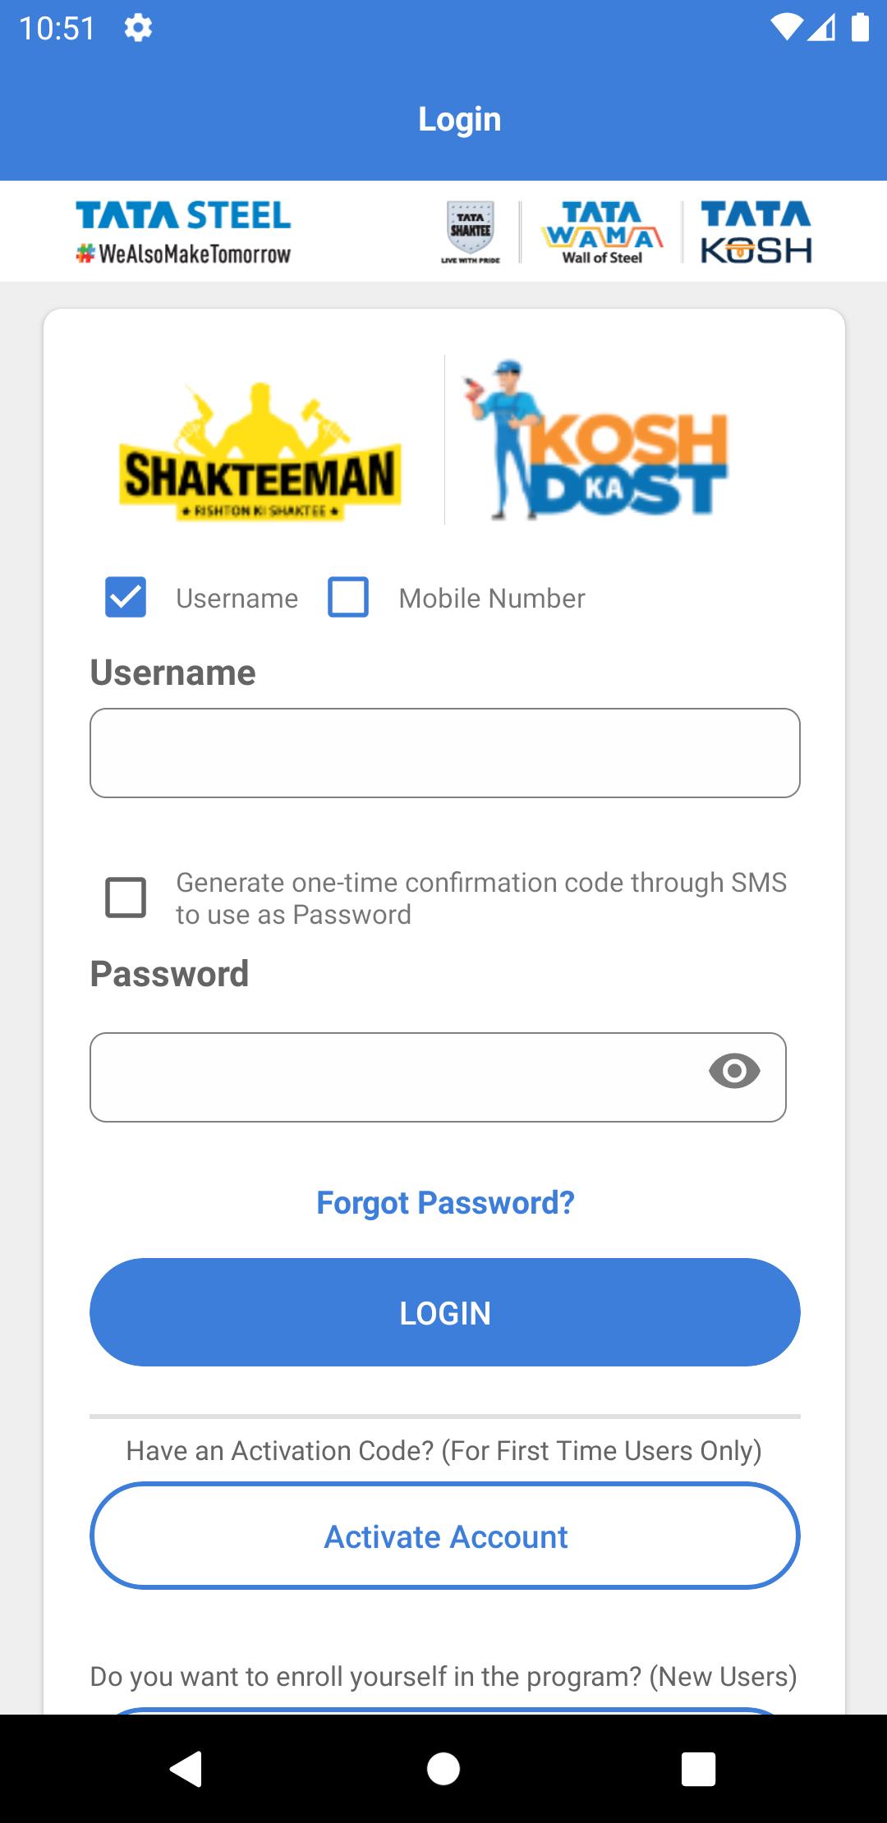
Task: Tap the Login title in header
Action: (x=459, y=120)
